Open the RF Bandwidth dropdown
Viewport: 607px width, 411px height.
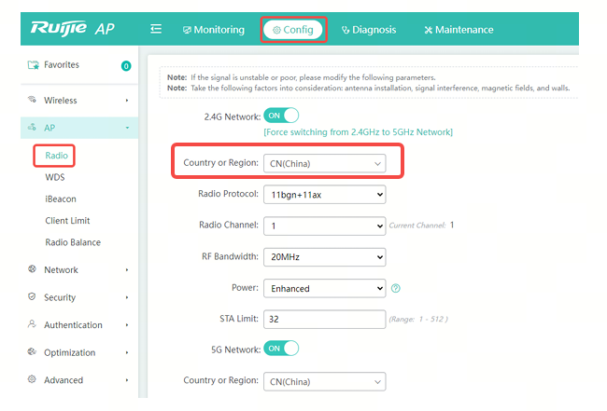point(324,256)
